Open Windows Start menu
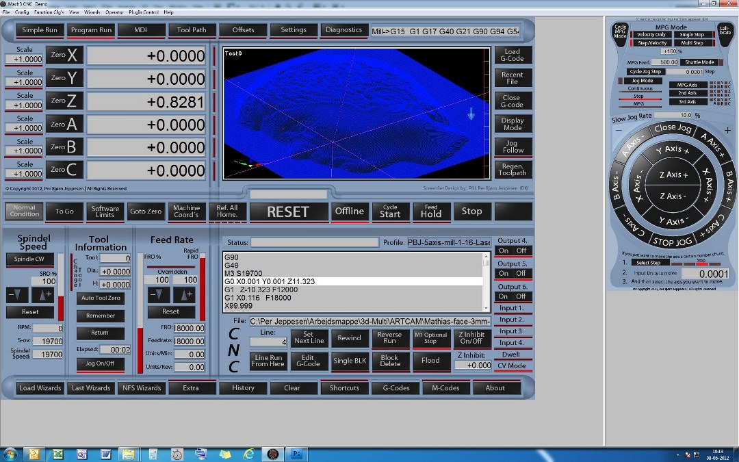The height and width of the screenshot is (462, 739). pyautogui.click(x=10, y=454)
